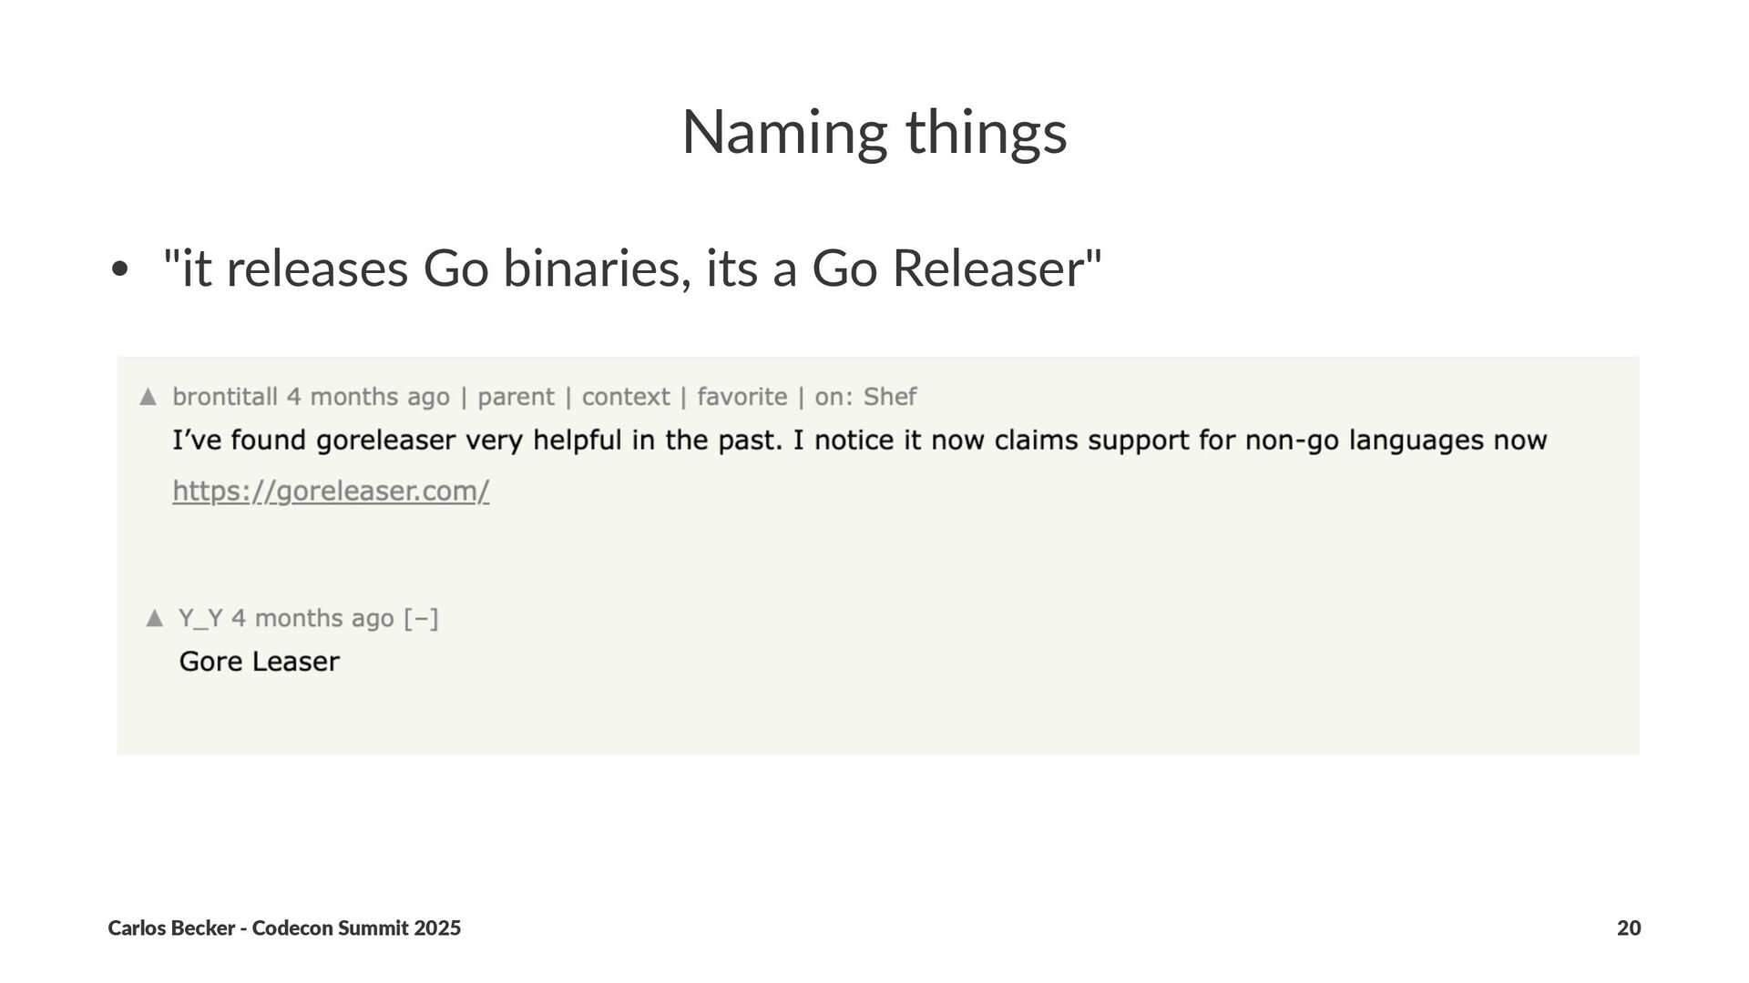Screen dimensions: 1749x983
Task: Click the bullet point marker
Action: tap(118, 270)
